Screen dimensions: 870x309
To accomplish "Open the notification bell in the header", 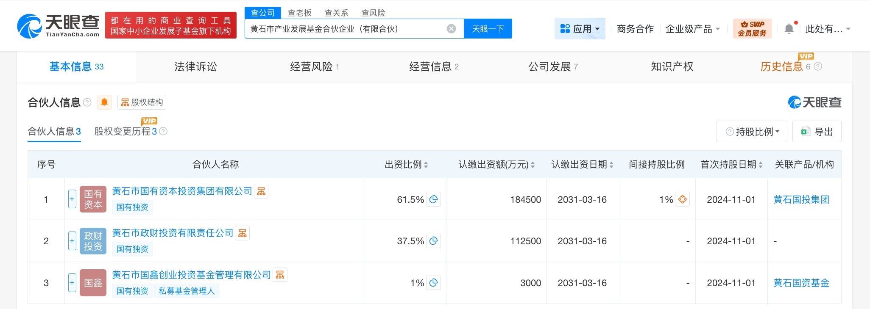I will 789,29.
